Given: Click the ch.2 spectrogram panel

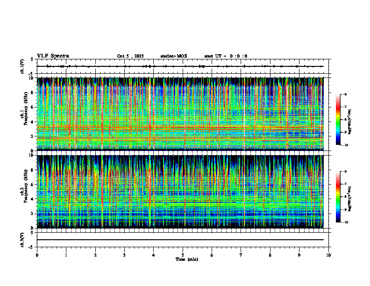Looking at the screenshot, I should tap(180, 192).
